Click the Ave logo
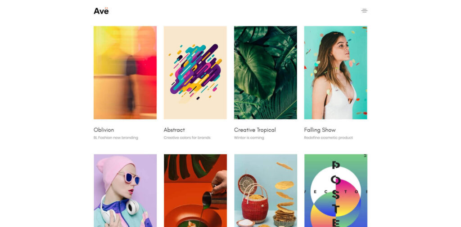Screen dimensions: 461x227 coord(101,11)
